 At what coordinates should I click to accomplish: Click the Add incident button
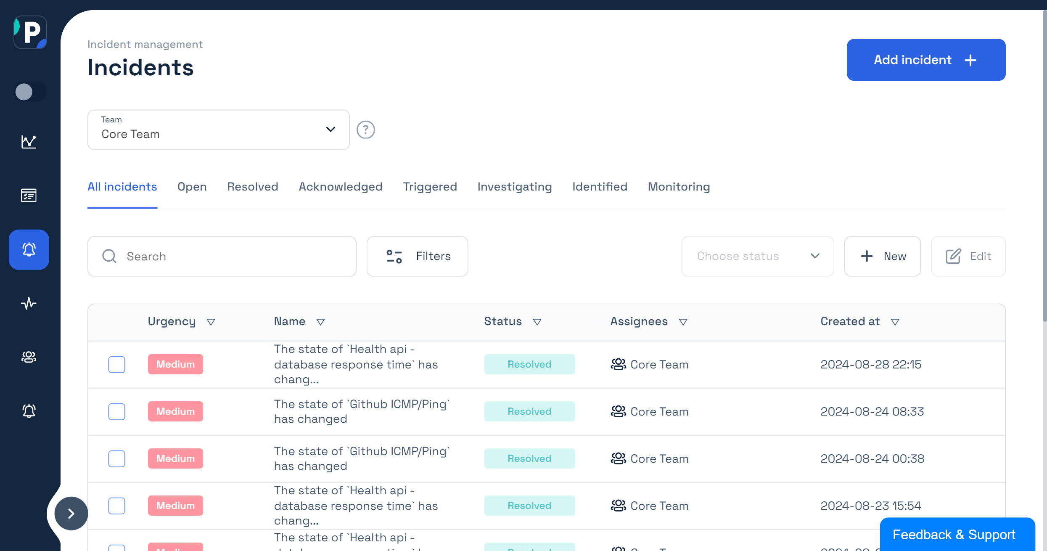(x=926, y=60)
